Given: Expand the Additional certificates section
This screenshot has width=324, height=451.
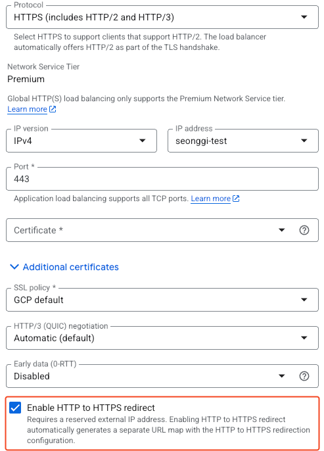Looking at the screenshot, I should coord(64,267).
